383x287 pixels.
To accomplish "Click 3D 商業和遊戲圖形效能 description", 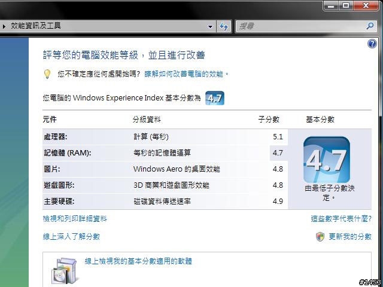I will [x=171, y=185].
